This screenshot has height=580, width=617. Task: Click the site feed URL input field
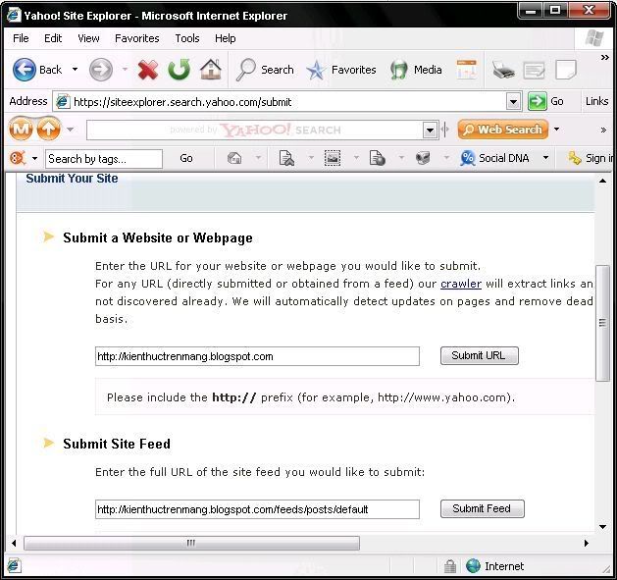click(256, 509)
